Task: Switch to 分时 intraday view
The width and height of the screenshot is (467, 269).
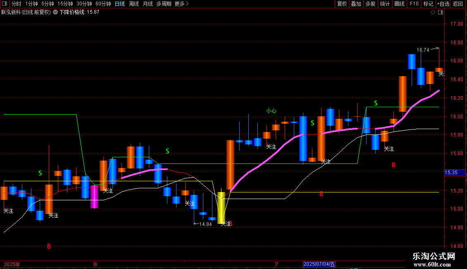Action: click(17, 4)
